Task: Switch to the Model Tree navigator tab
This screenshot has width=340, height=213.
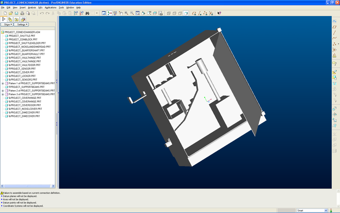Action: pyautogui.click(x=4, y=19)
